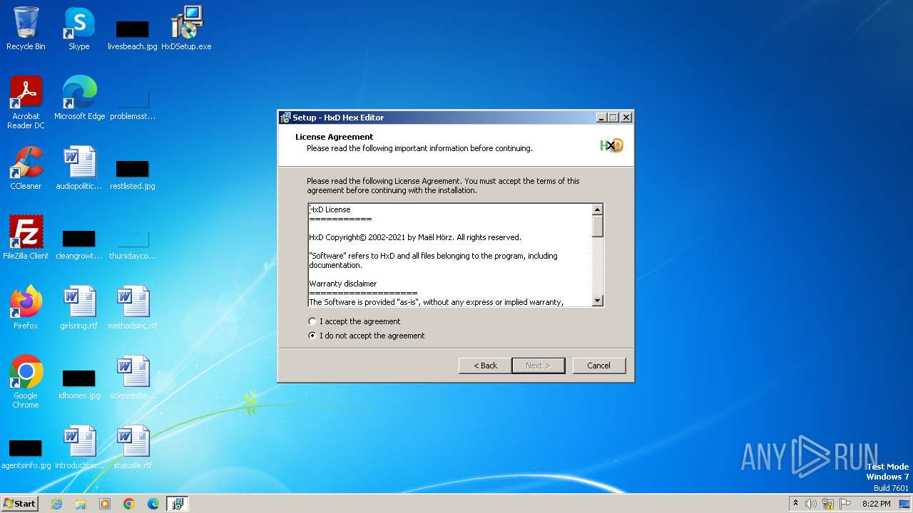This screenshot has width=913, height=513.
Task: Launch Firefox from the desktop
Action: 26,308
